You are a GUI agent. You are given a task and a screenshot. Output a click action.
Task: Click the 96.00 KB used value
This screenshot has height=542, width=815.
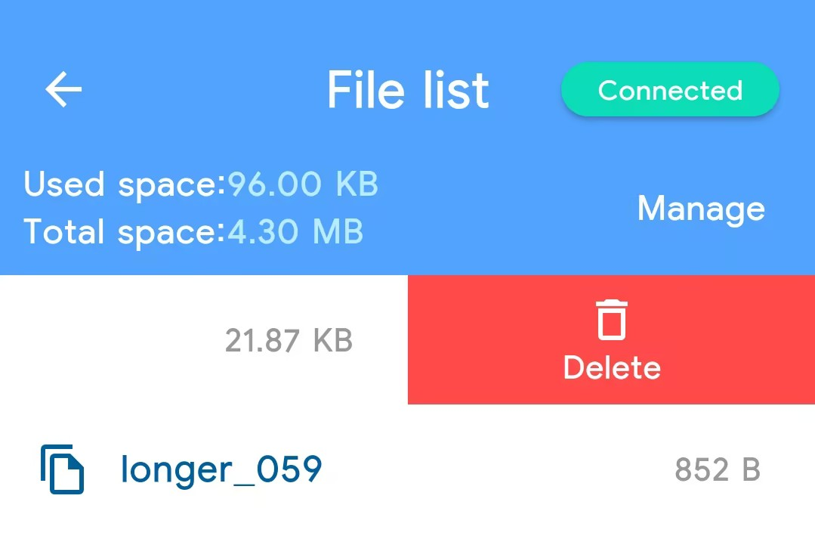pos(303,184)
